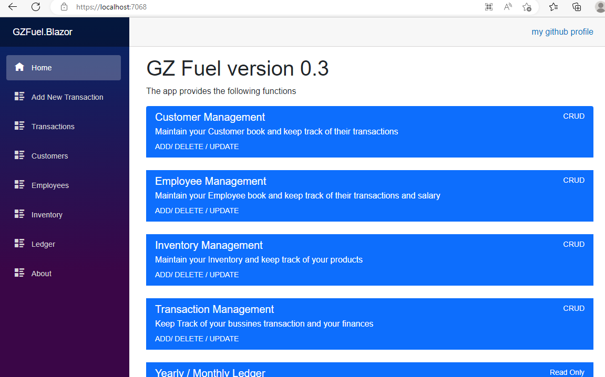Click the icon beside Transactions
Image resolution: width=605 pixels, height=377 pixels.
tap(19, 125)
